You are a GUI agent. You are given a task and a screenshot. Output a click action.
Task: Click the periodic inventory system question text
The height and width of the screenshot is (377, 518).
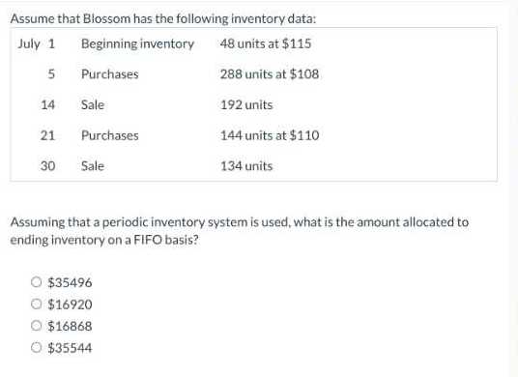click(239, 231)
